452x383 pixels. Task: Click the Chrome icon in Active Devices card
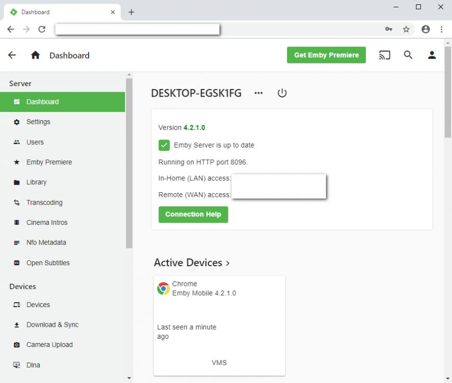[163, 288]
